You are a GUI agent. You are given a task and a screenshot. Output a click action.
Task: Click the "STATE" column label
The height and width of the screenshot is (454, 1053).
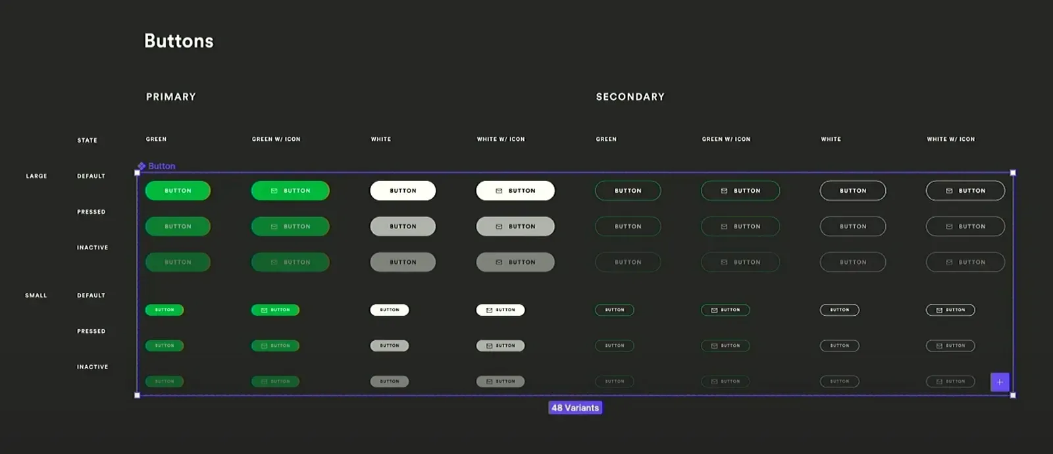(88, 140)
